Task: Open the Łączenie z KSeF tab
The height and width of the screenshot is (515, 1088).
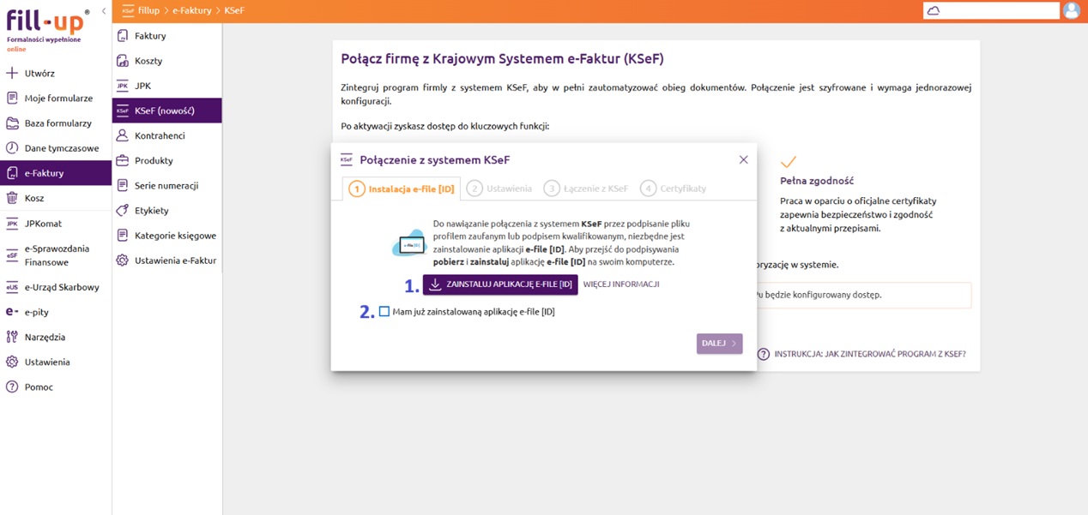Action: click(586, 189)
